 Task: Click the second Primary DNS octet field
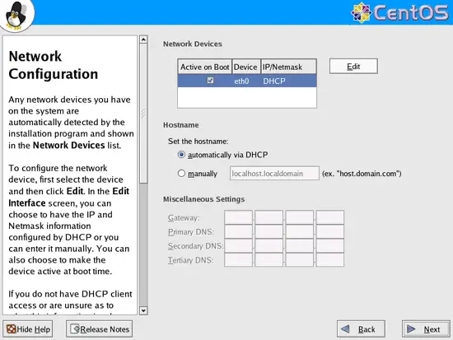point(269,231)
